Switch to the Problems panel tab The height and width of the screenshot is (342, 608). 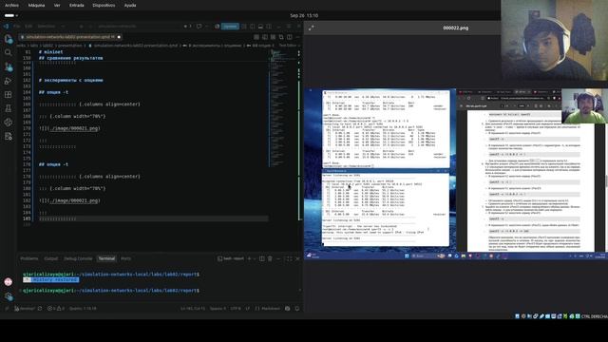[29, 258]
